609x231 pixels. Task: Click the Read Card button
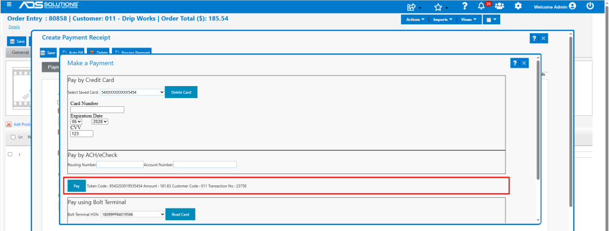(x=180, y=214)
